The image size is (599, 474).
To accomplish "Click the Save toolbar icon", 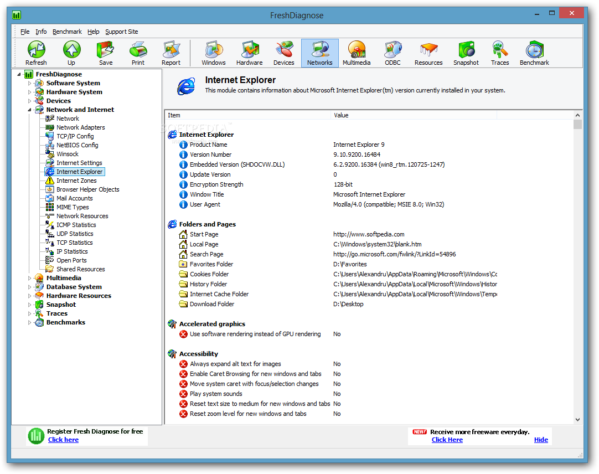I will (x=105, y=54).
